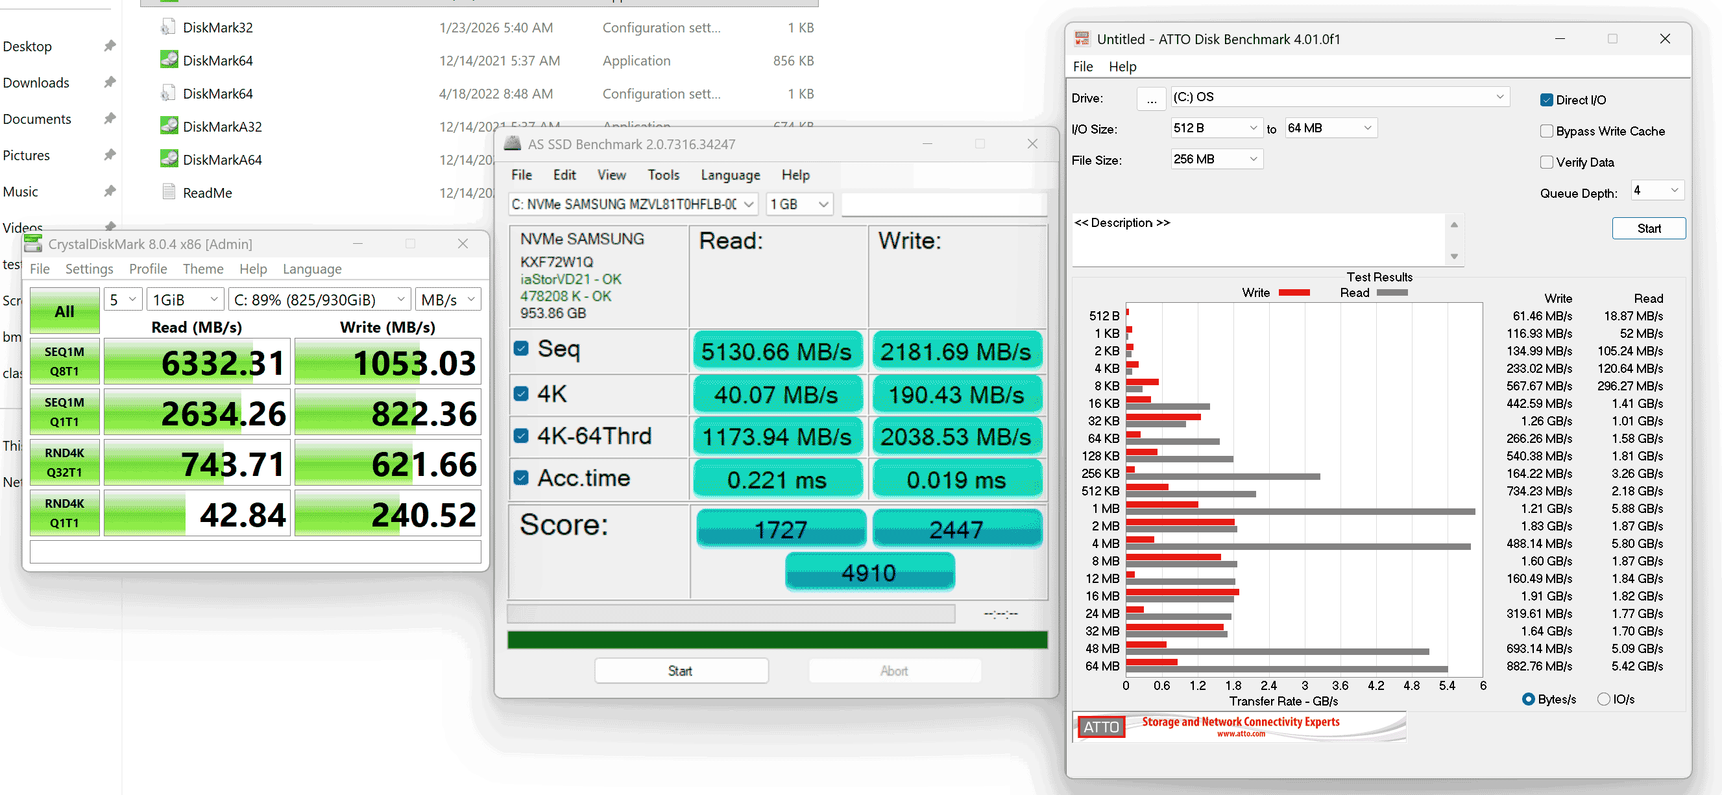
Task: Open the Queue Depth dropdown showing 4
Action: pos(1656,191)
